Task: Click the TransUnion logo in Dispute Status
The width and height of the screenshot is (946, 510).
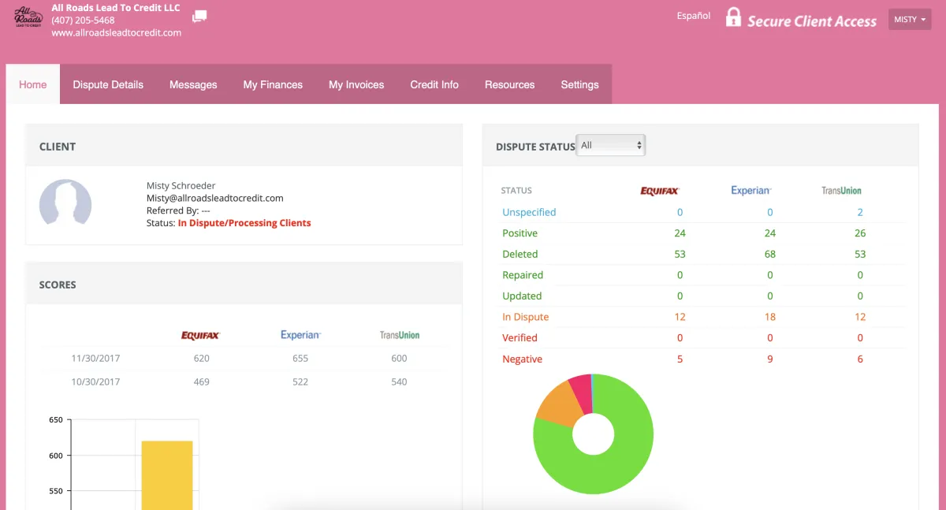Action: point(841,191)
